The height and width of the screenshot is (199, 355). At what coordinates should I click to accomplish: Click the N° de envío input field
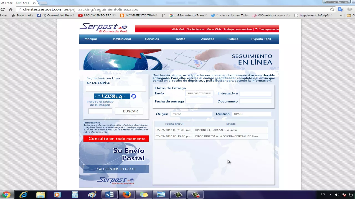pos(116,88)
